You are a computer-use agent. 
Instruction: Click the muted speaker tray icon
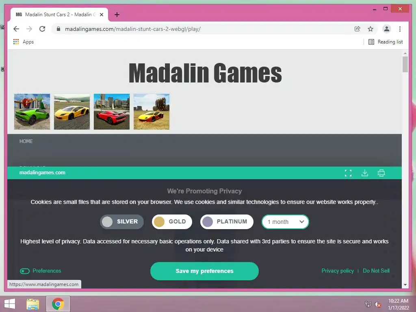coord(377,304)
